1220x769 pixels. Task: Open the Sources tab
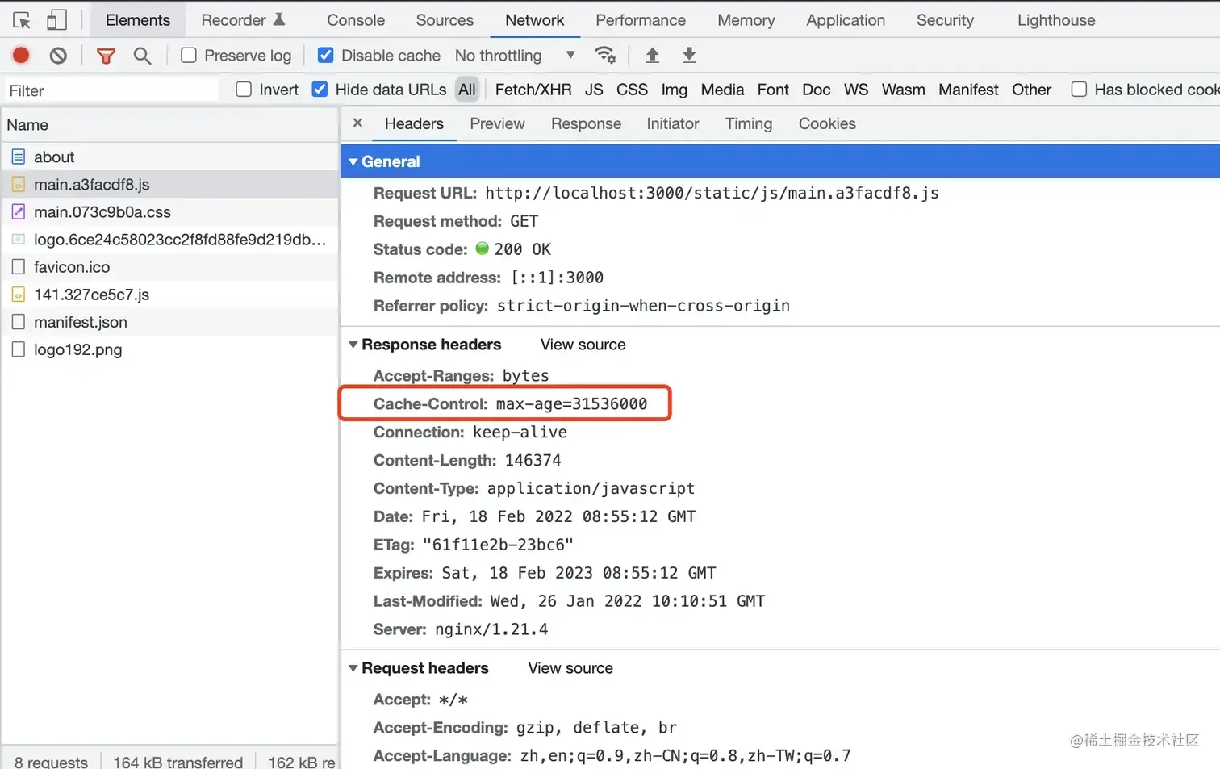tap(445, 20)
